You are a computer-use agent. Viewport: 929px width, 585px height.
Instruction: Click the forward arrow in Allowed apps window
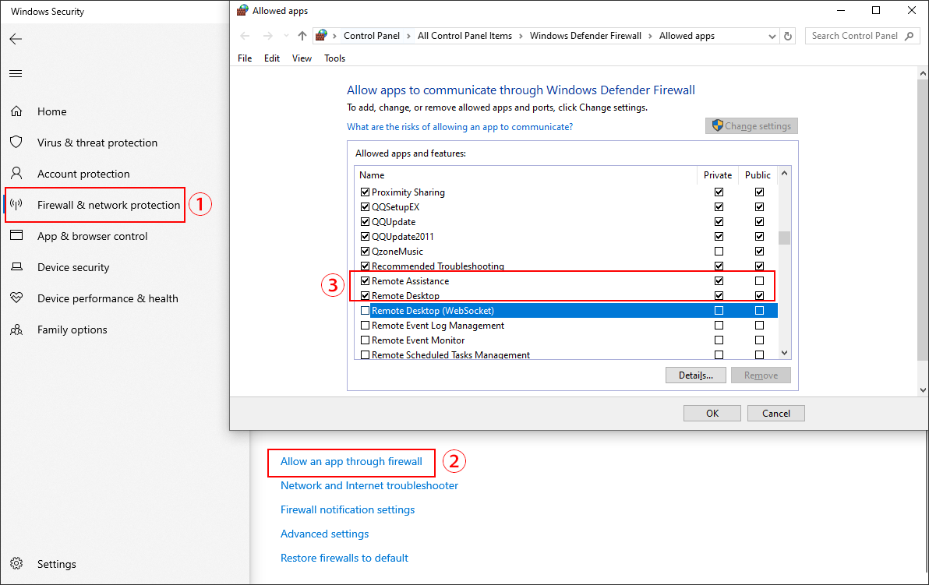pos(268,36)
